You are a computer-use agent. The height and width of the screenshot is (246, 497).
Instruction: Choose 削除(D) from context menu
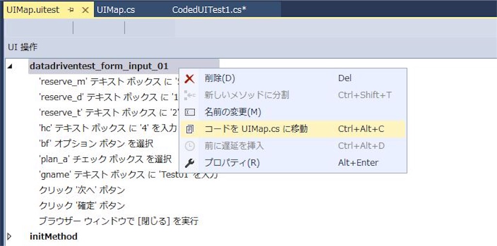tap(293, 78)
